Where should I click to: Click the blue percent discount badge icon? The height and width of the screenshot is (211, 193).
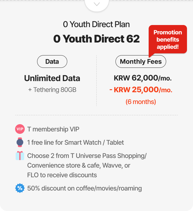20,188
